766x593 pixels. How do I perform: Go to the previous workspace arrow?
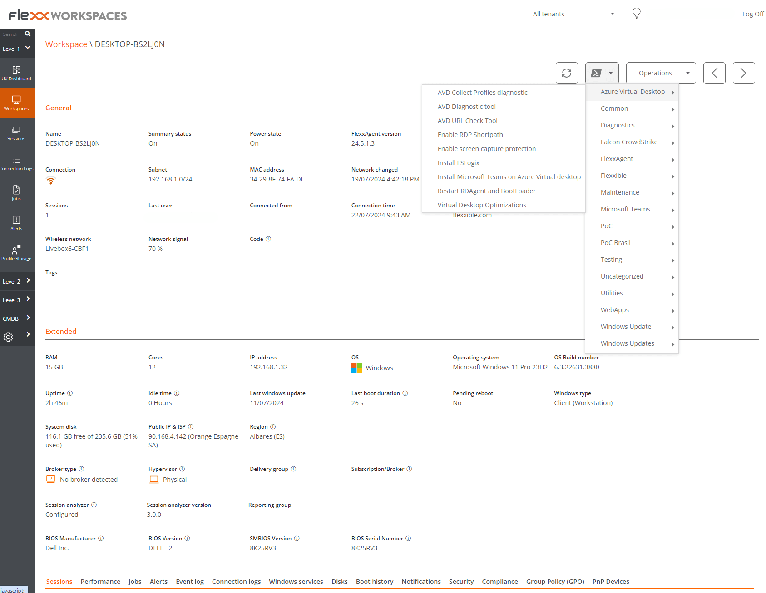[x=714, y=73]
